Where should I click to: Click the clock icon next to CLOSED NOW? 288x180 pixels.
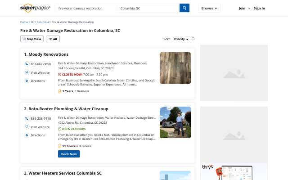(x=59, y=74)
